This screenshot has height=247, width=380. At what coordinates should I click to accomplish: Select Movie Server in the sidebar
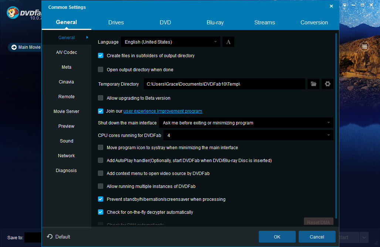point(67,112)
